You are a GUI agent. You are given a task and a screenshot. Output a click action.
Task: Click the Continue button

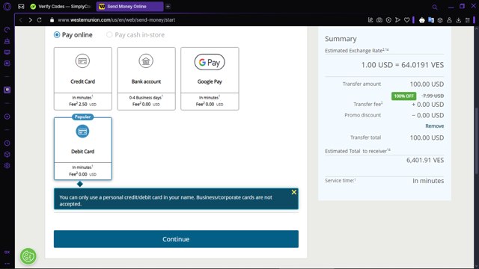pyautogui.click(x=176, y=239)
